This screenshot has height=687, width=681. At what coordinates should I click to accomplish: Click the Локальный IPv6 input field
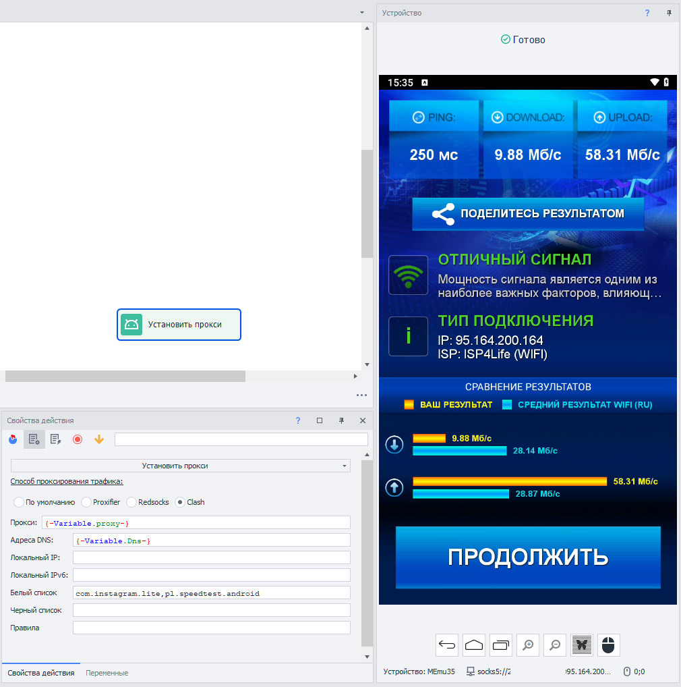click(212, 575)
